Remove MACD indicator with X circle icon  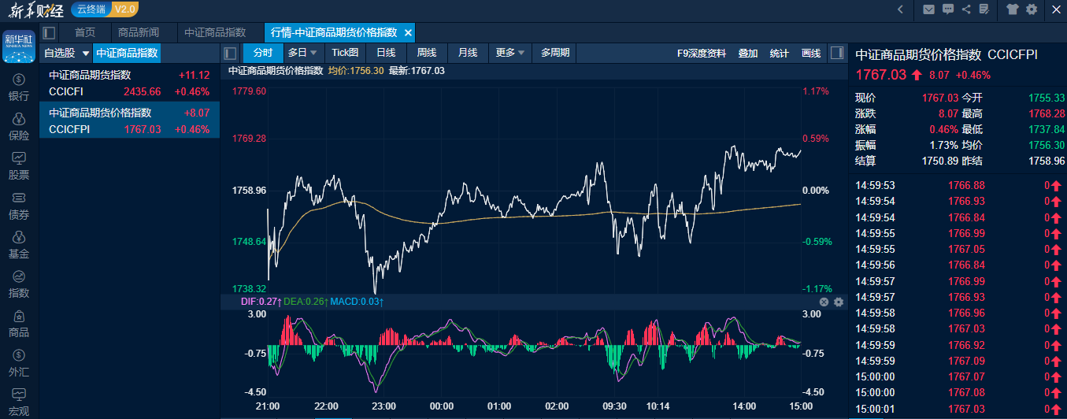pyautogui.click(x=824, y=302)
